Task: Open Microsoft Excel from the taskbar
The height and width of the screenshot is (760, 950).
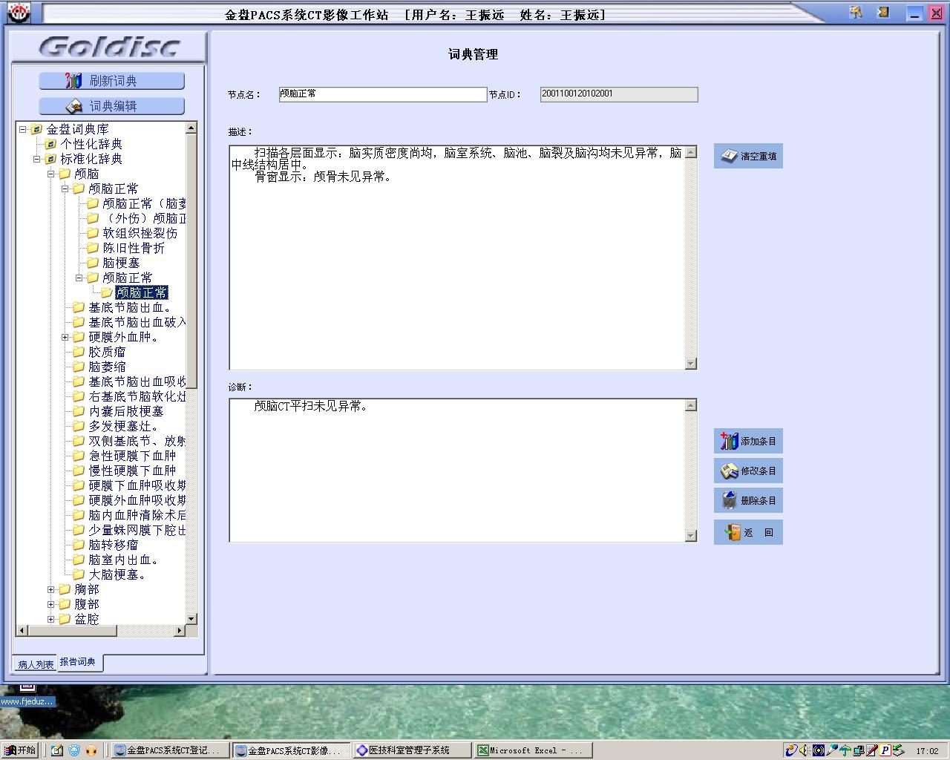Action: (533, 750)
